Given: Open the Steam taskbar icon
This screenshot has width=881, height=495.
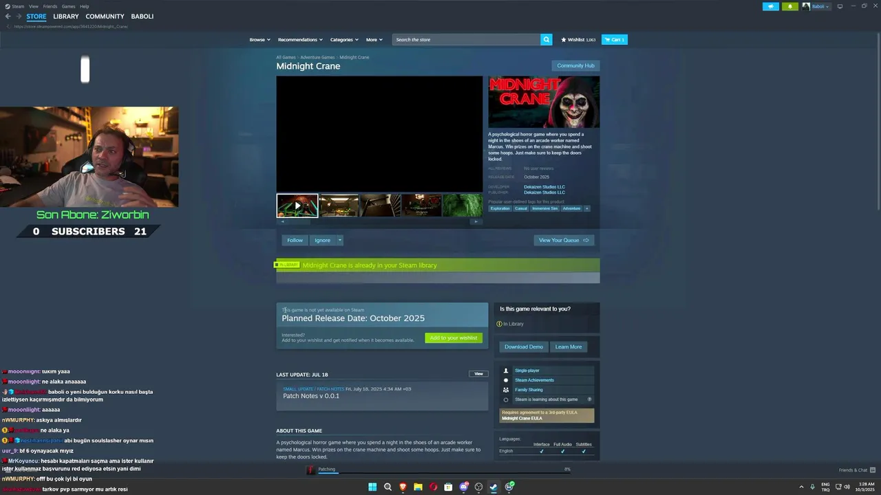Looking at the screenshot, I should (493, 487).
